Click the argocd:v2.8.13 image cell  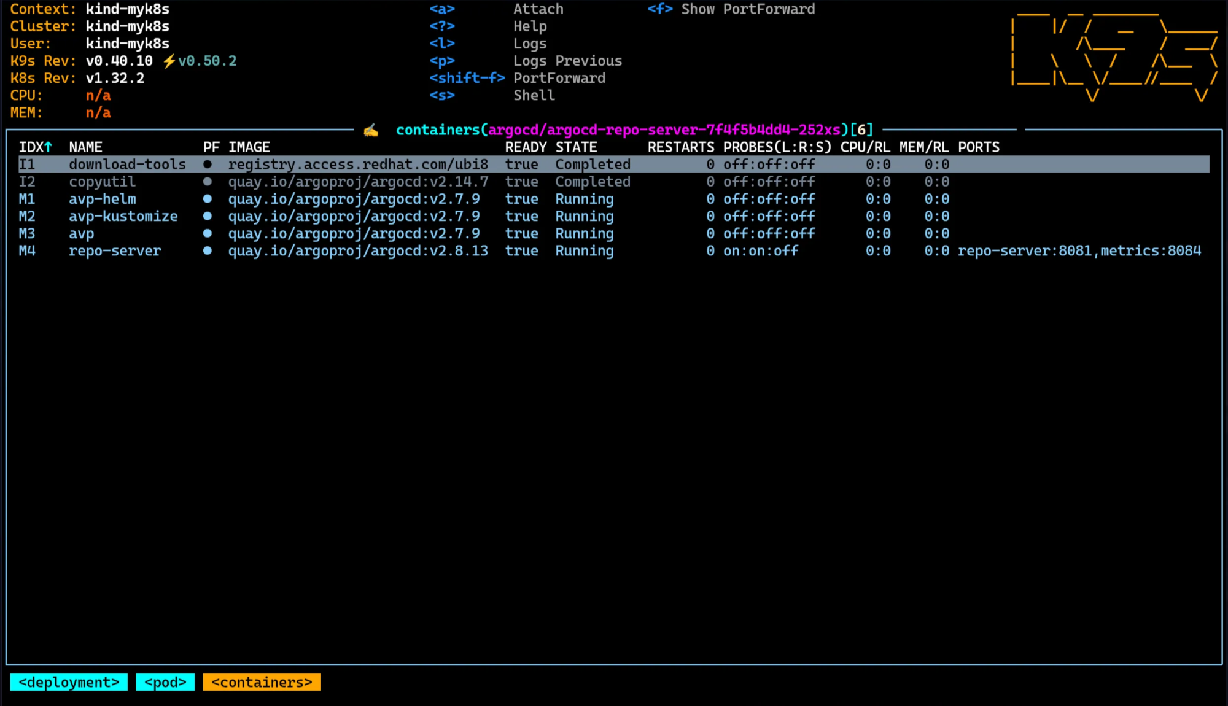click(x=358, y=250)
